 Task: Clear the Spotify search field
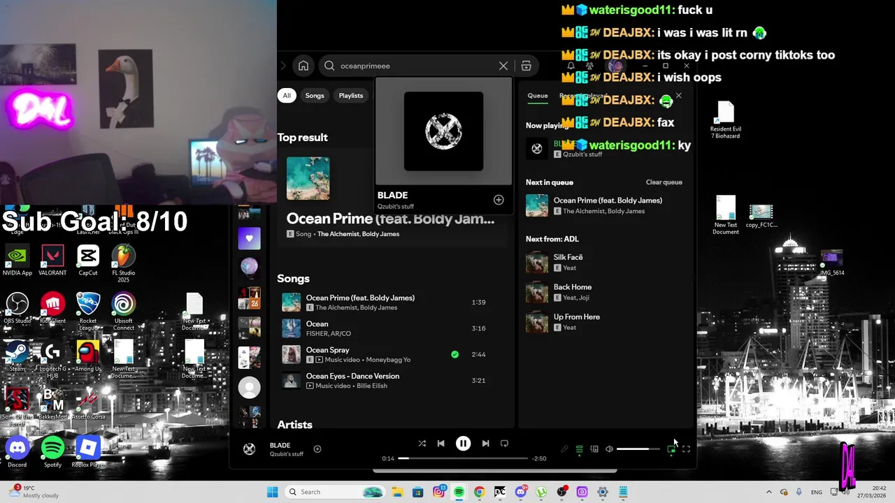[503, 66]
